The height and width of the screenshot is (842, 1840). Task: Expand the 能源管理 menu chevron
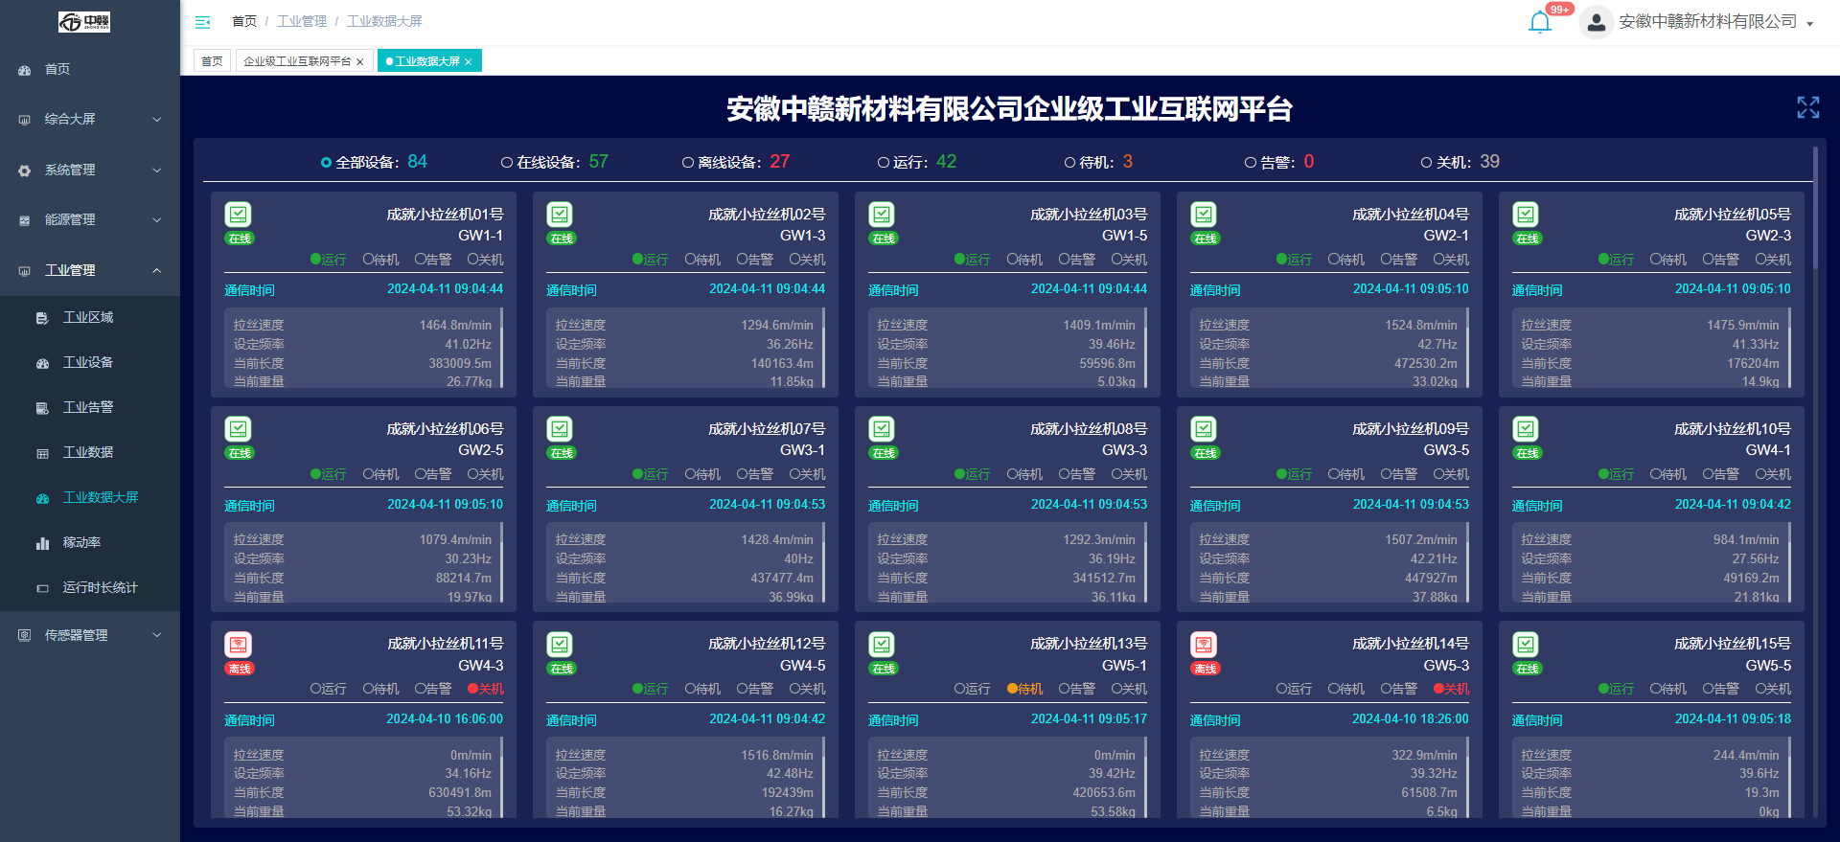(157, 220)
